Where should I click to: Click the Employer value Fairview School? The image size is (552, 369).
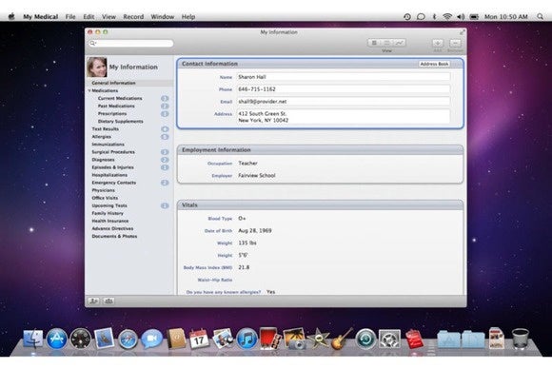coord(257,176)
